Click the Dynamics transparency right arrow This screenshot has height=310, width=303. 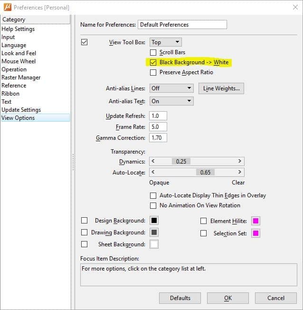(x=239, y=161)
